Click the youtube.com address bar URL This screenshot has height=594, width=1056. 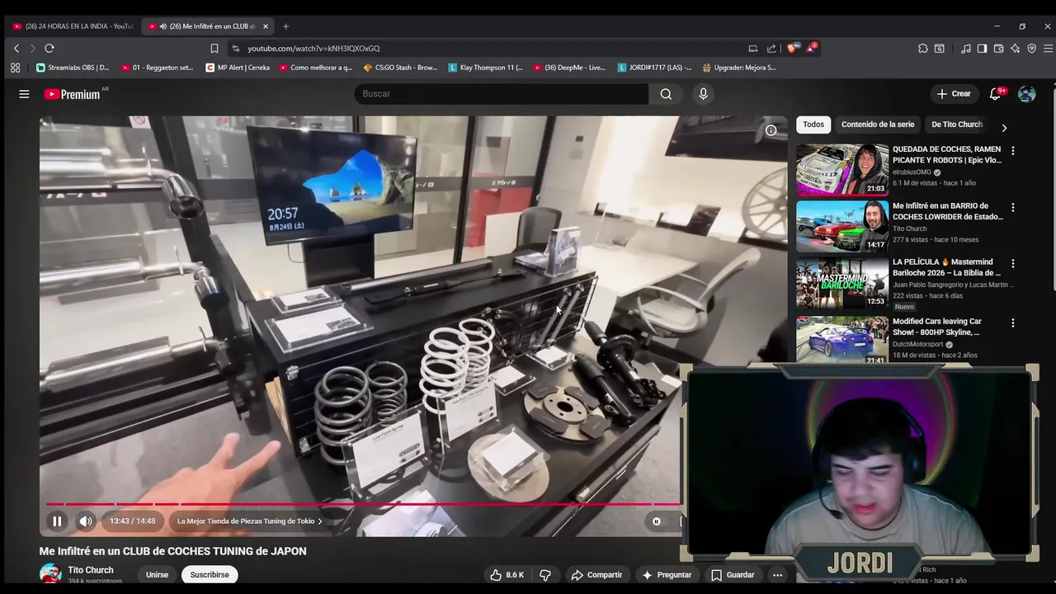(313, 49)
